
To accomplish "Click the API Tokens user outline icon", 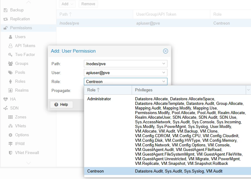I will (x=10, y=46).
